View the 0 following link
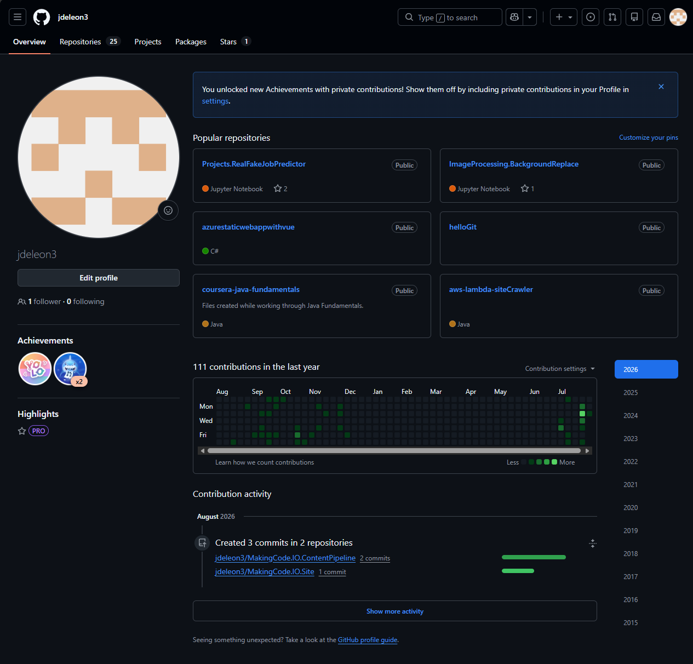 point(85,301)
